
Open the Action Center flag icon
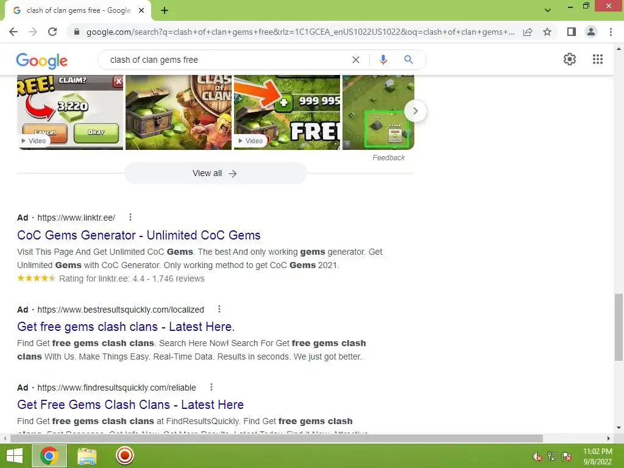pyautogui.click(x=567, y=456)
